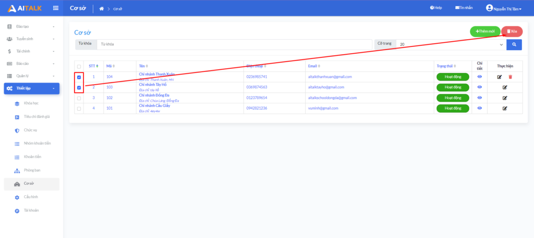Click the blue search magnifier button
The width and height of the screenshot is (534, 238).
(x=514, y=45)
